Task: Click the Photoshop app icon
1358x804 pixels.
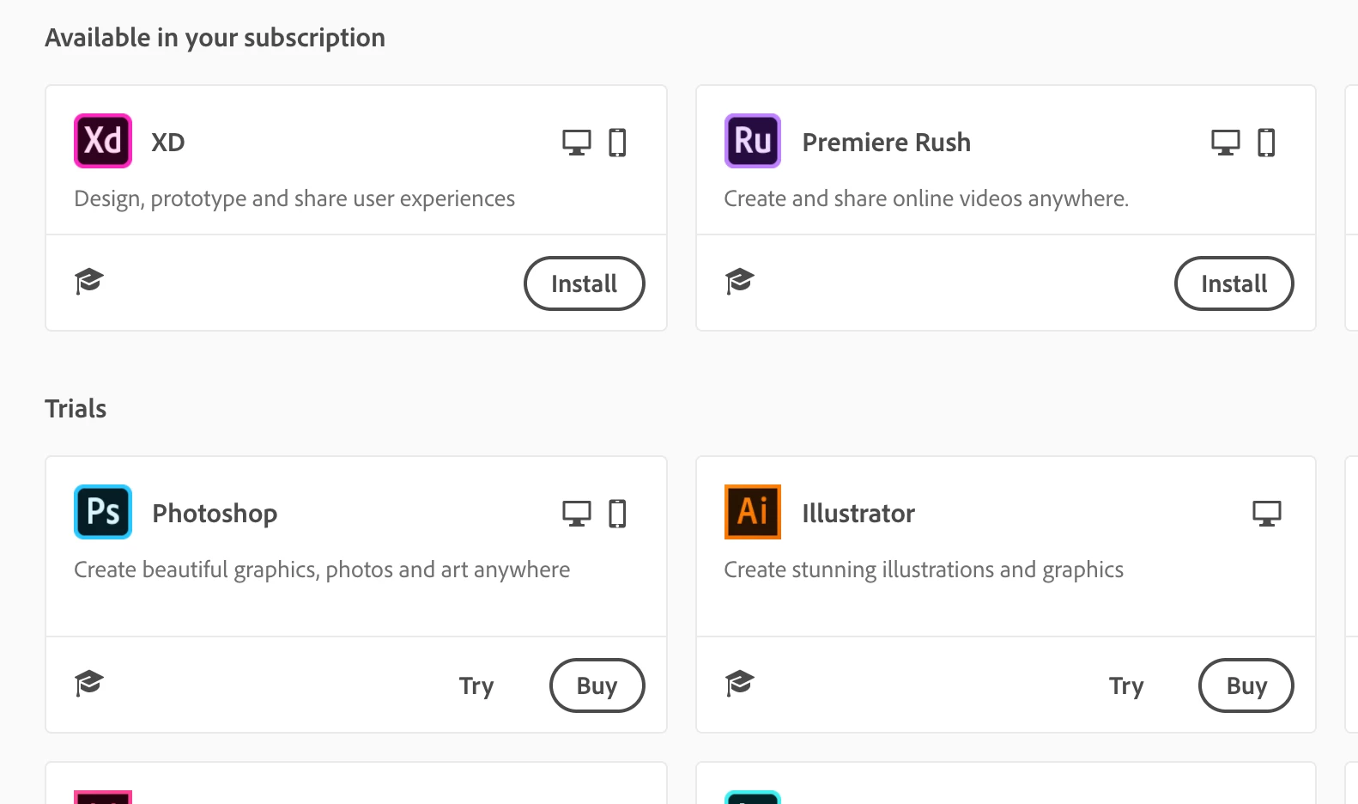Action: (103, 512)
